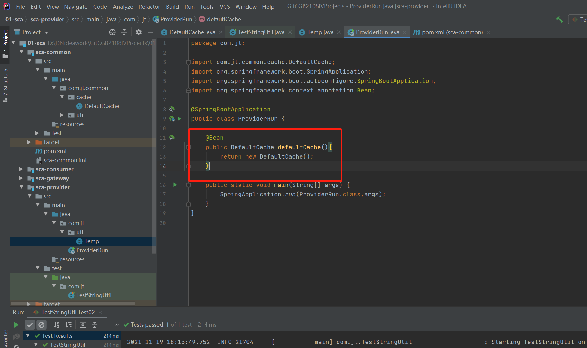Open the Project view dropdown arrow
The height and width of the screenshot is (348, 587).
[47, 32]
